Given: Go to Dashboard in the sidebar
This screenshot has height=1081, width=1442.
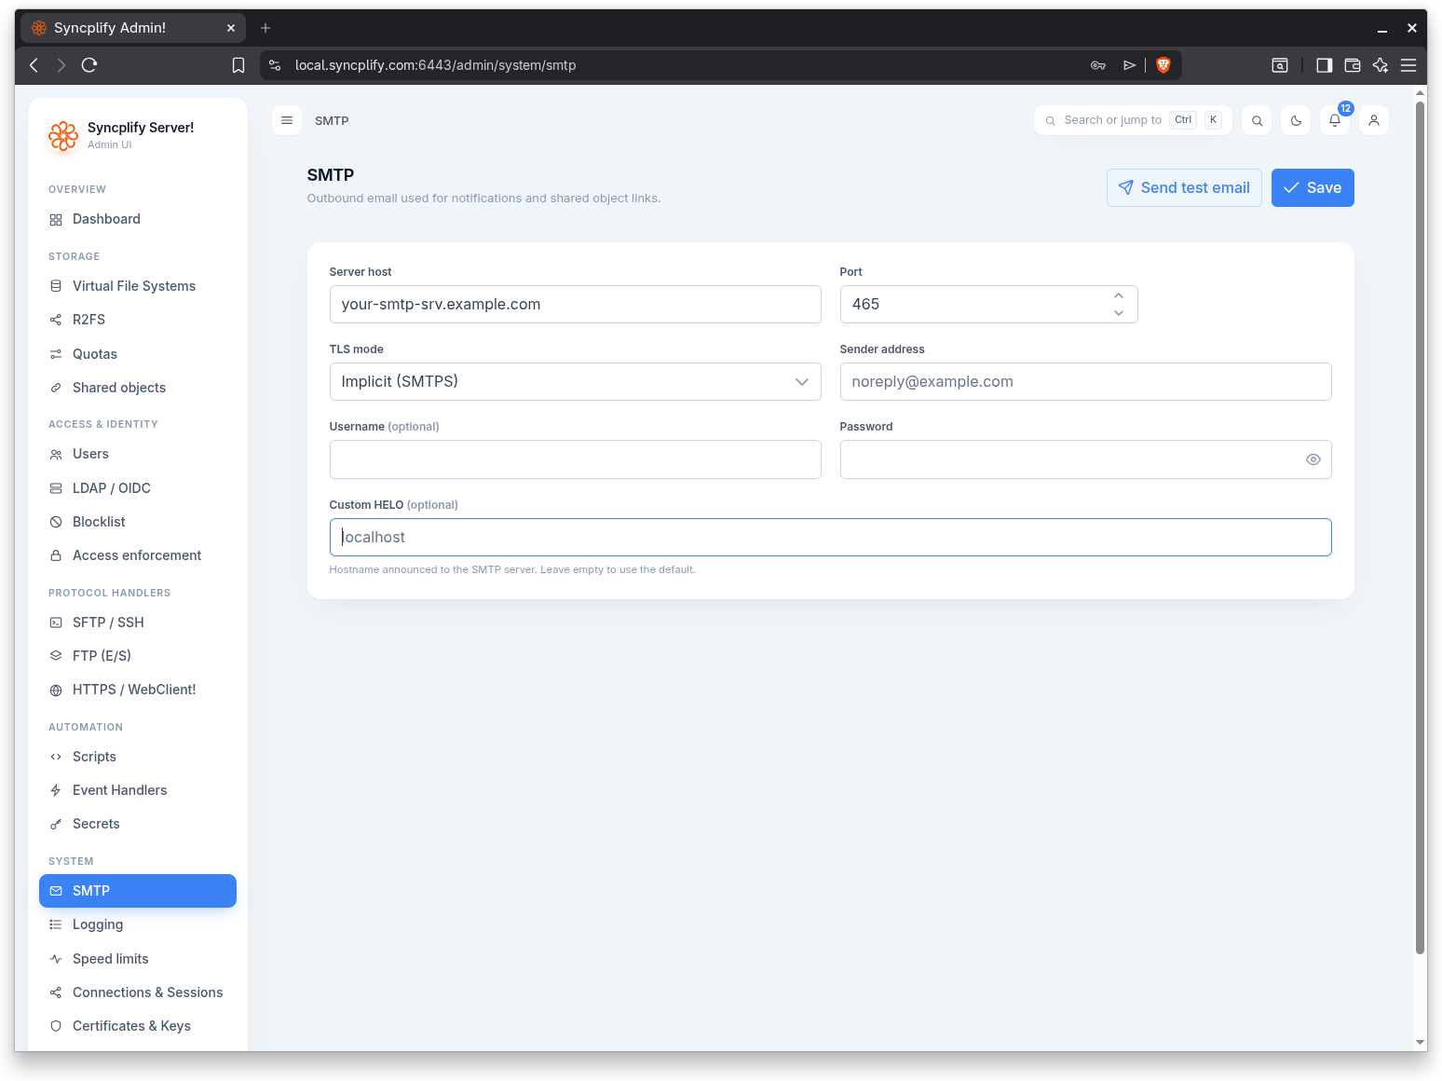Looking at the screenshot, I should point(138,219).
